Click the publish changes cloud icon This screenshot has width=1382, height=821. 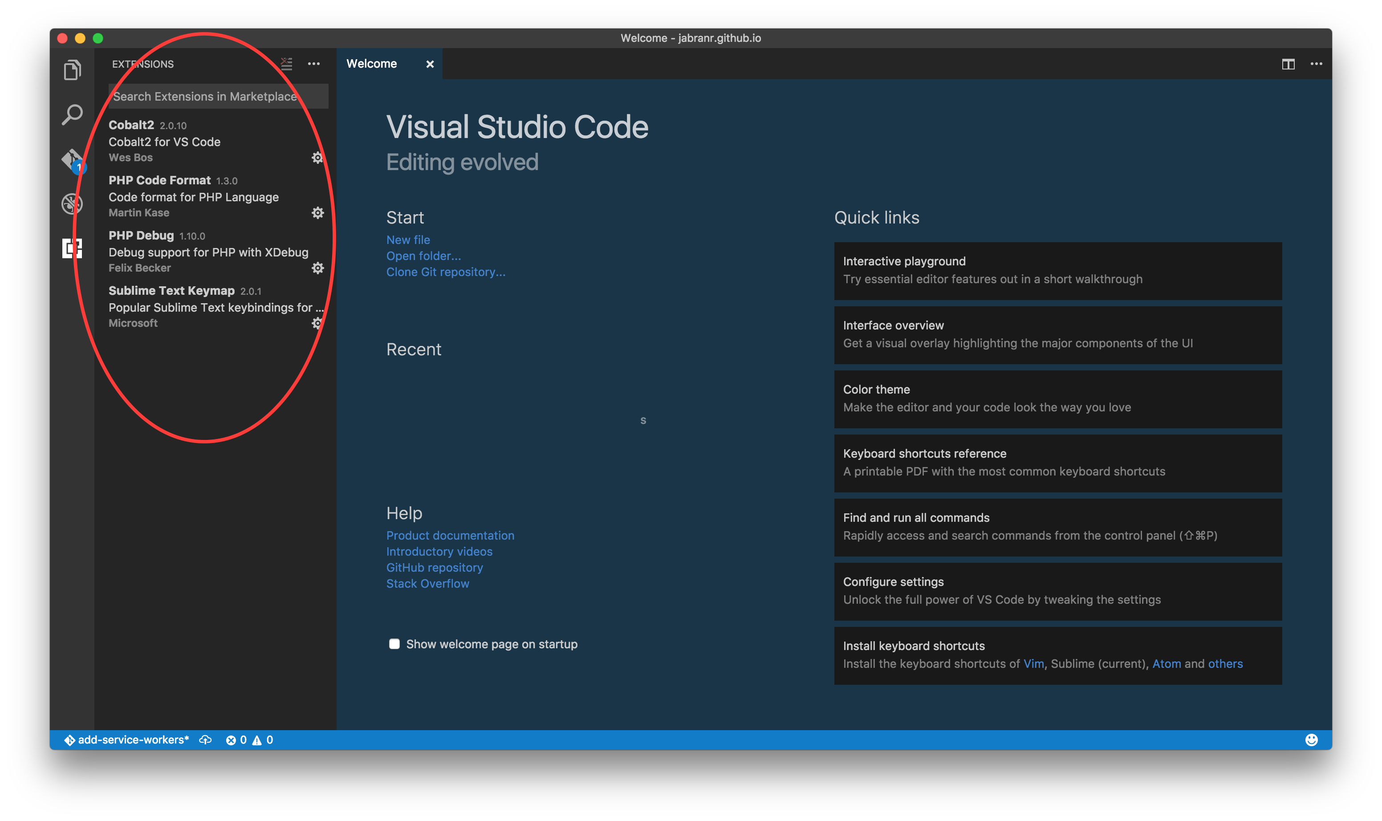(x=206, y=740)
